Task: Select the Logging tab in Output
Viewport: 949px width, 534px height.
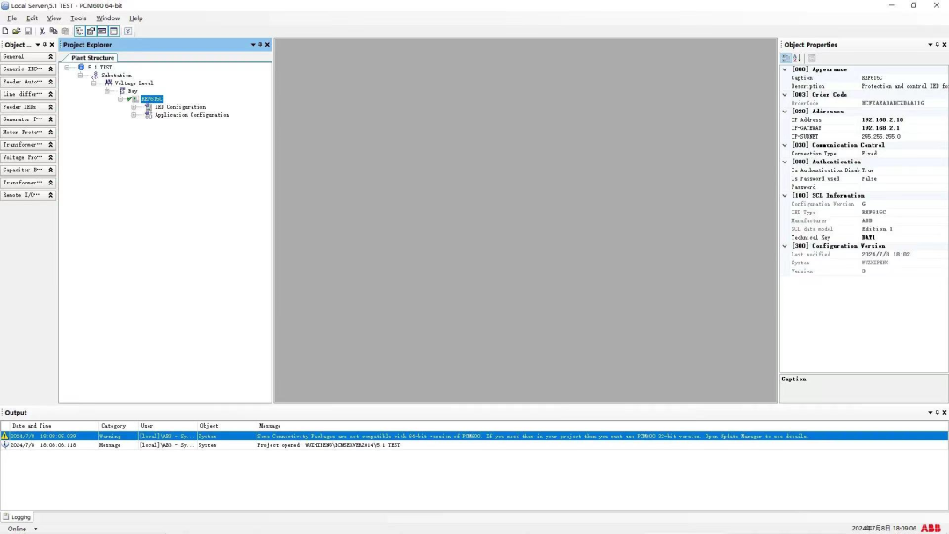Action: tap(17, 517)
